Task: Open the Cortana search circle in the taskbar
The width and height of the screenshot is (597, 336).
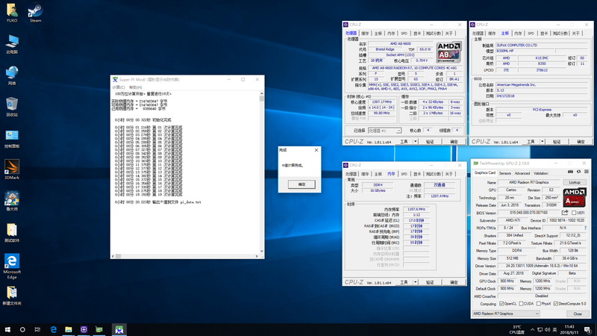Action: click(22, 329)
